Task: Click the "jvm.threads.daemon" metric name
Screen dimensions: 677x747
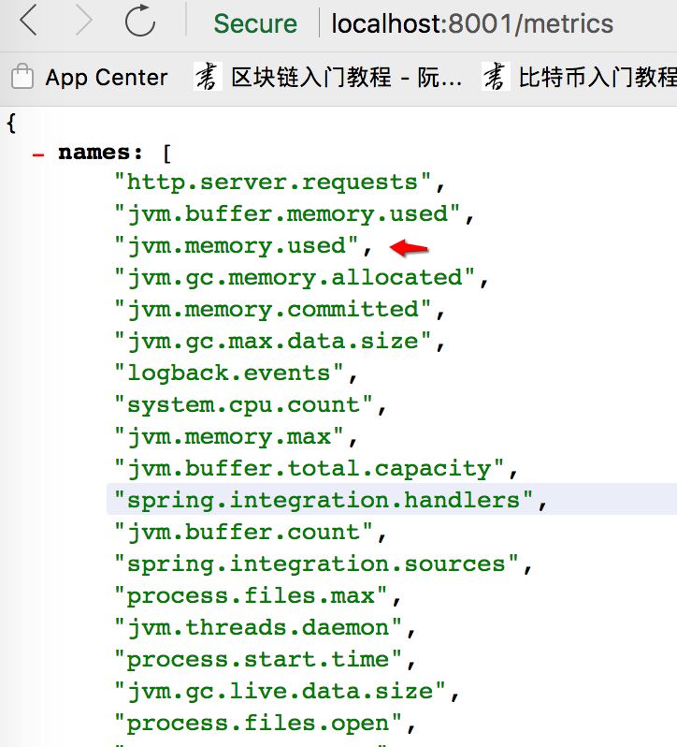Action: coord(258,627)
